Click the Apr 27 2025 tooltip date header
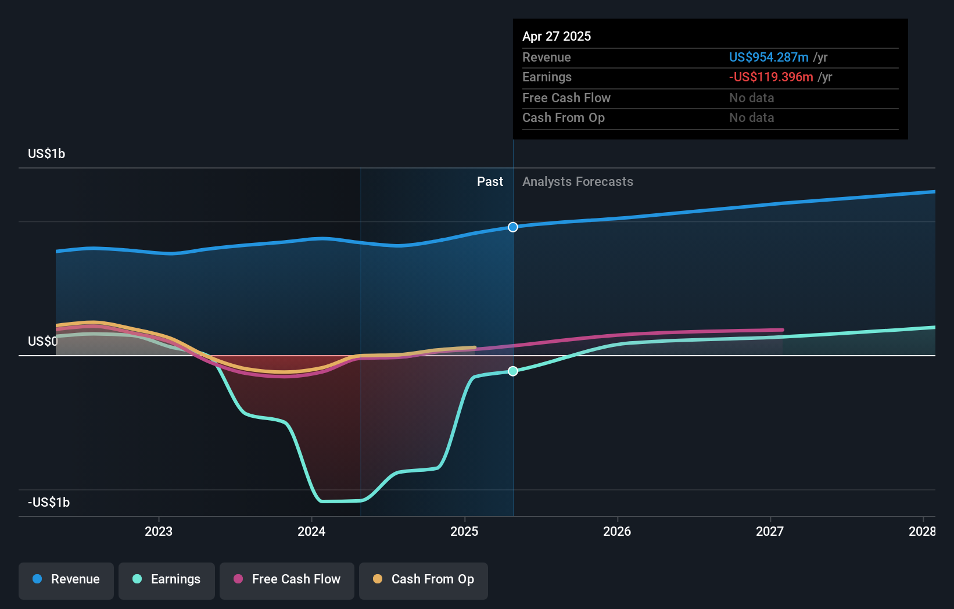This screenshot has width=954, height=609. tap(557, 36)
